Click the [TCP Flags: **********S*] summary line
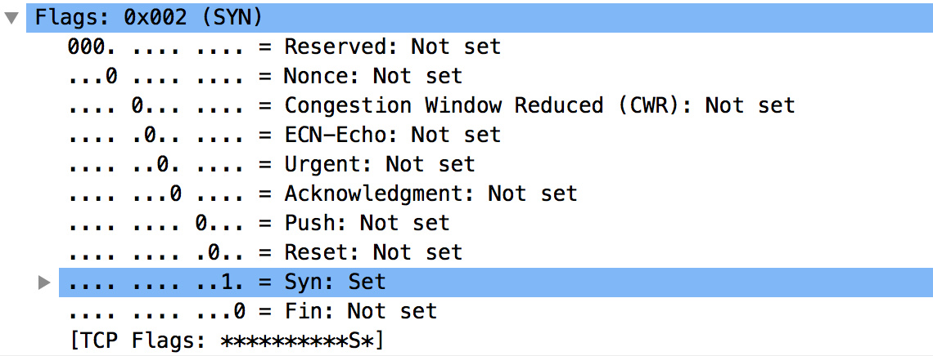This screenshot has height=356, width=933. (227, 340)
